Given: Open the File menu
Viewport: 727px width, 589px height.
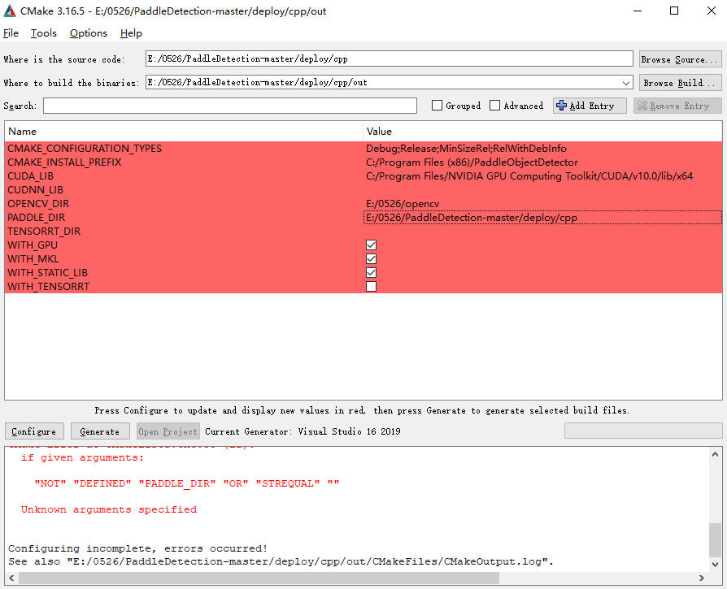Looking at the screenshot, I should pyautogui.click(x=11, y=33).
